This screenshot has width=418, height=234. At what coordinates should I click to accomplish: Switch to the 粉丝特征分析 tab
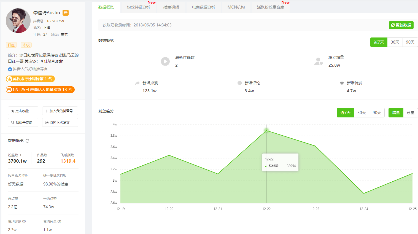pos(138,7)
